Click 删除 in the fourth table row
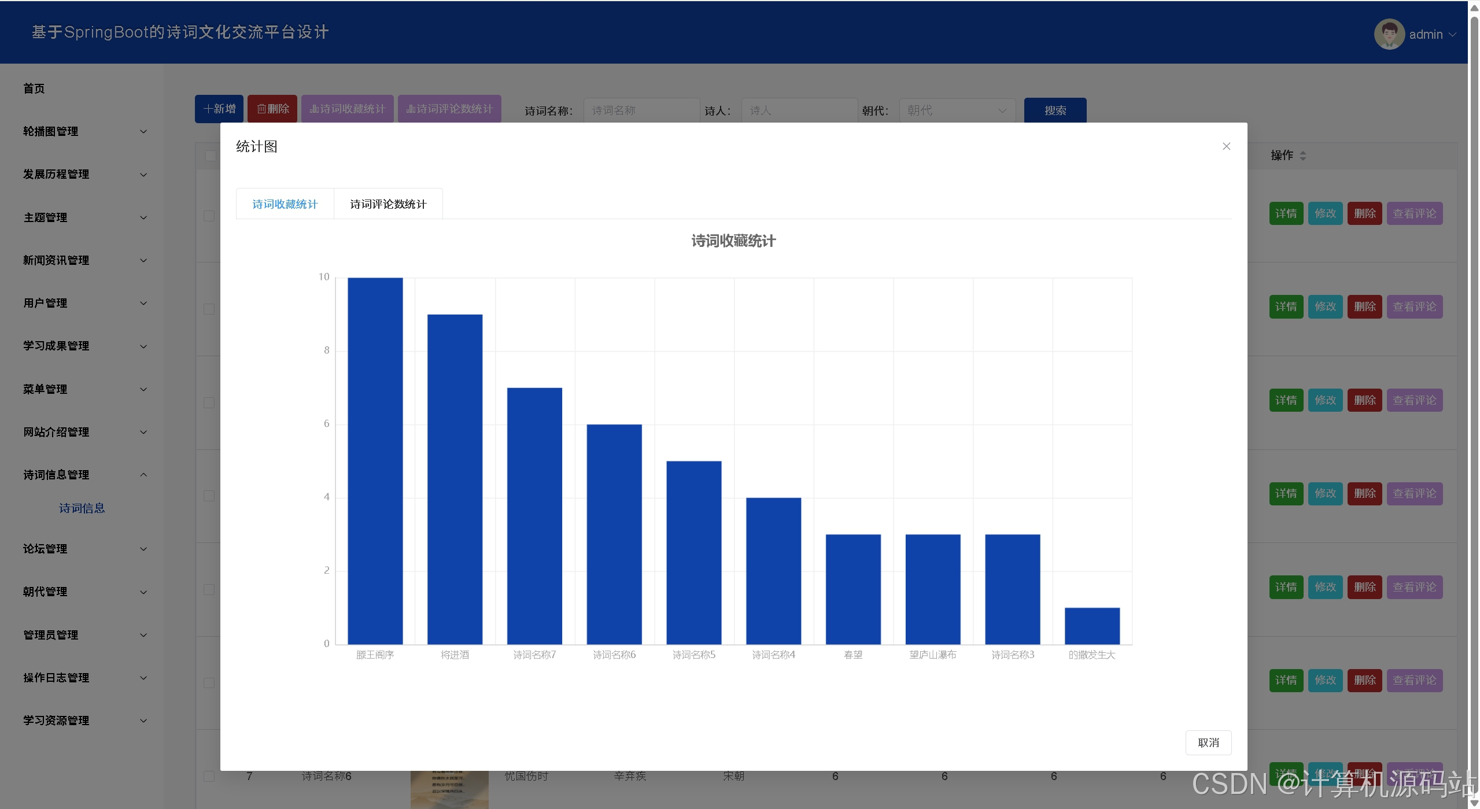Image resolution: width=1480 pixels, height=809 pixels. point(1364,493)
